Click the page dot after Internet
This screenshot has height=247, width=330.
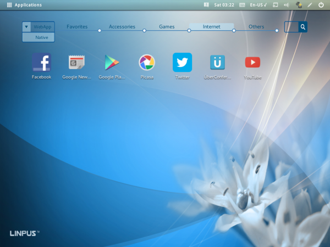tap(234, 31)
